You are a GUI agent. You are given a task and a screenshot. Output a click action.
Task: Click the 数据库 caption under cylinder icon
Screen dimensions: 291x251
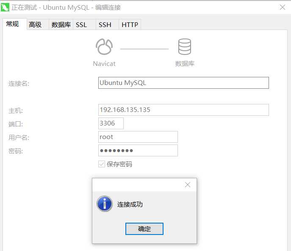point(185,64)
